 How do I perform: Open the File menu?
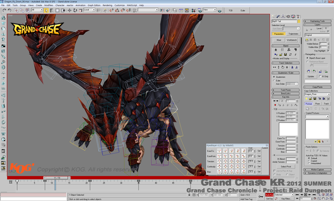pos(3,5)
